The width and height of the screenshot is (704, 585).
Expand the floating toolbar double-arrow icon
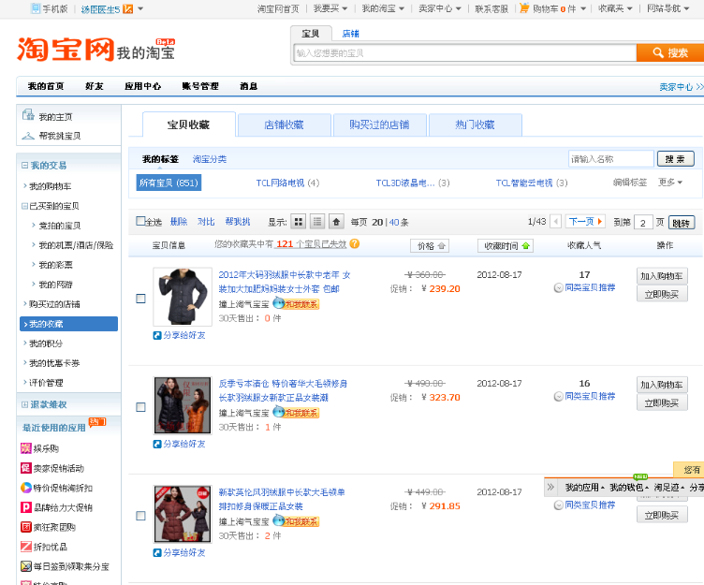[x=550, y=487]
